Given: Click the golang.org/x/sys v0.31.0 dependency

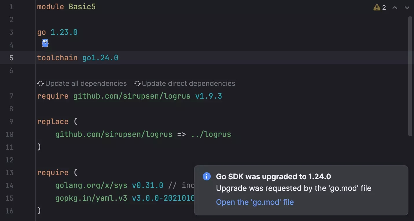Looking at the screenshot, I should pyautogui.click(x=109, y=185).
